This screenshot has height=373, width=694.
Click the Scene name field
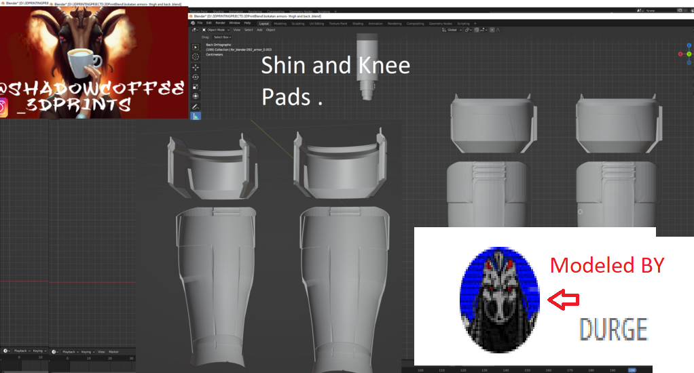pyautogui.click(x=661, y=11)
